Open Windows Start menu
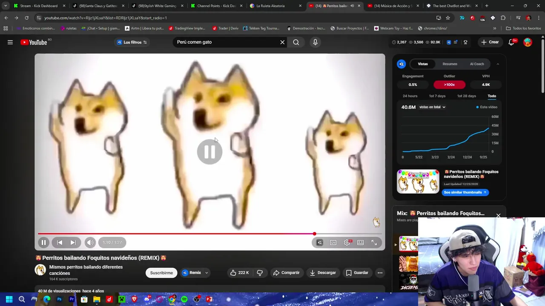The height and width of the screenshot is (306, 545). click(9, 299)
